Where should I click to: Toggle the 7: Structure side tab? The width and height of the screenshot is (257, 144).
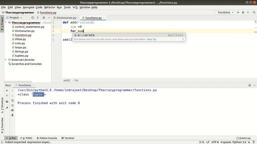click(x=2, y=105)
